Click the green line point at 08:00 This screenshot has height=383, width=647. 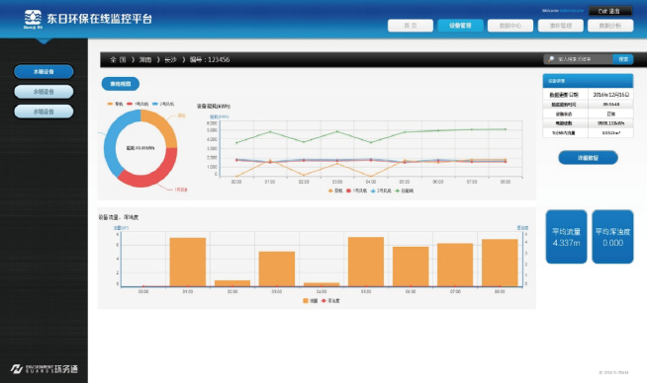(506, 129)
